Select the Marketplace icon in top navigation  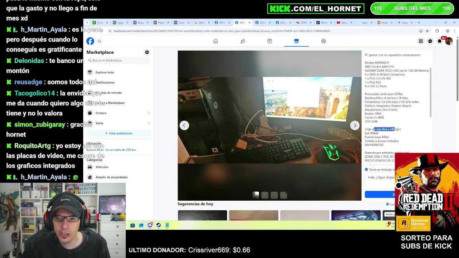coord(297,41)
